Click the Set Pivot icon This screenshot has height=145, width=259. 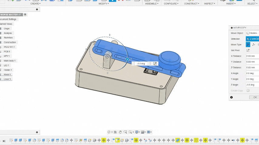pyautogui.click(x=248, y=50)
